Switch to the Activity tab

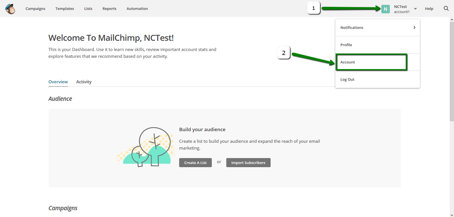pos(84,82)
